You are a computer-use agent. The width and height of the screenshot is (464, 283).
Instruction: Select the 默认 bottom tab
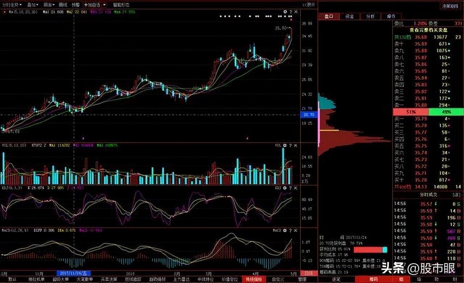[12, 280]
